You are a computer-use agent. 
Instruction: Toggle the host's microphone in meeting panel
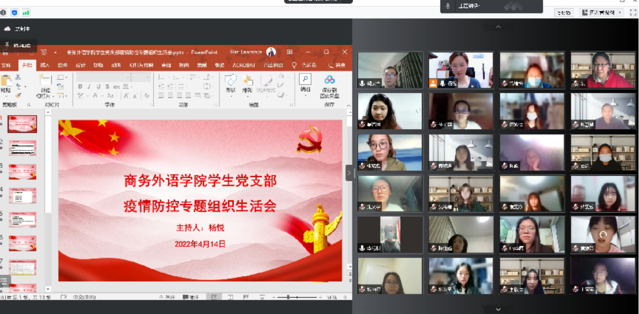coord(448,6)
